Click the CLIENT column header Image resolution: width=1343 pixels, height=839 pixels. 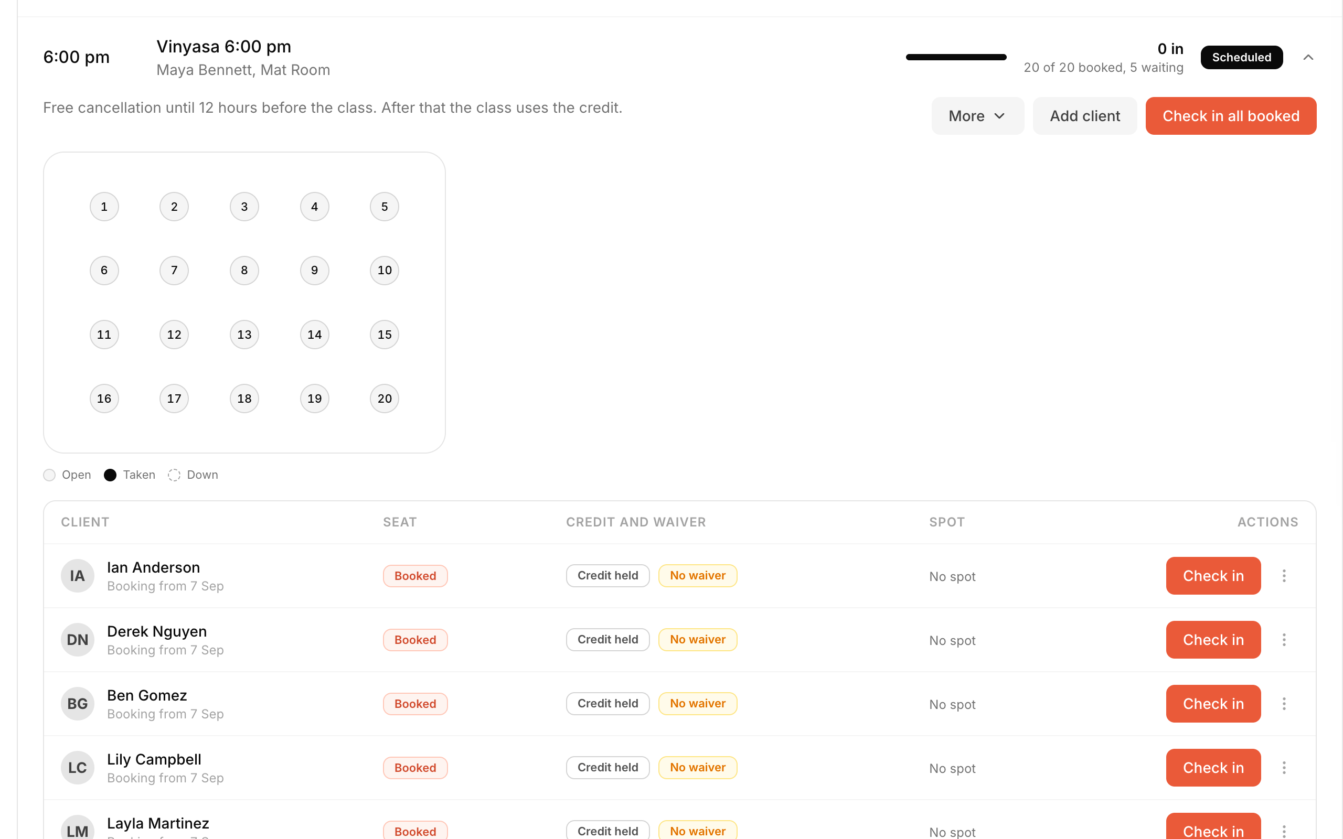coord(85,522)
